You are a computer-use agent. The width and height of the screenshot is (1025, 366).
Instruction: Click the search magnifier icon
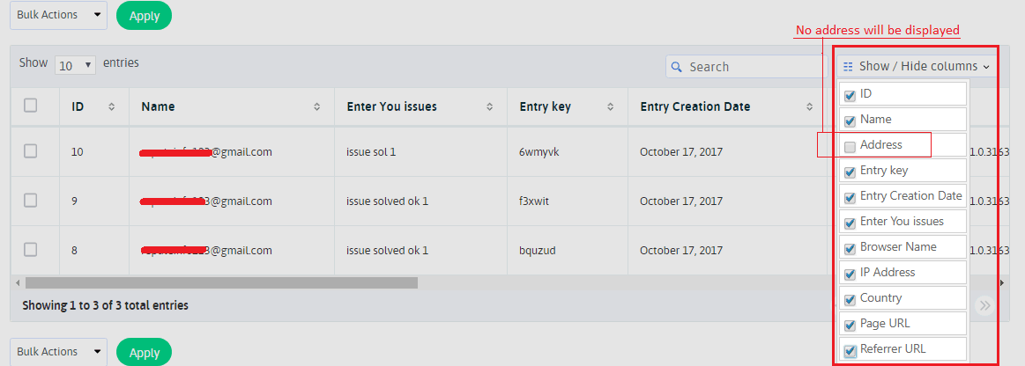tap(677, 67)
